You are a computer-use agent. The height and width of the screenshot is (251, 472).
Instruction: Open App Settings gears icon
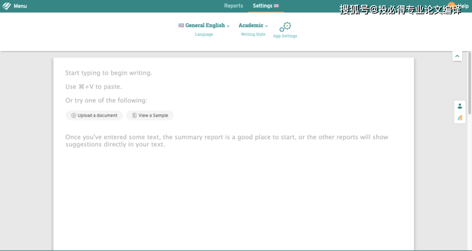pos(285,27)
